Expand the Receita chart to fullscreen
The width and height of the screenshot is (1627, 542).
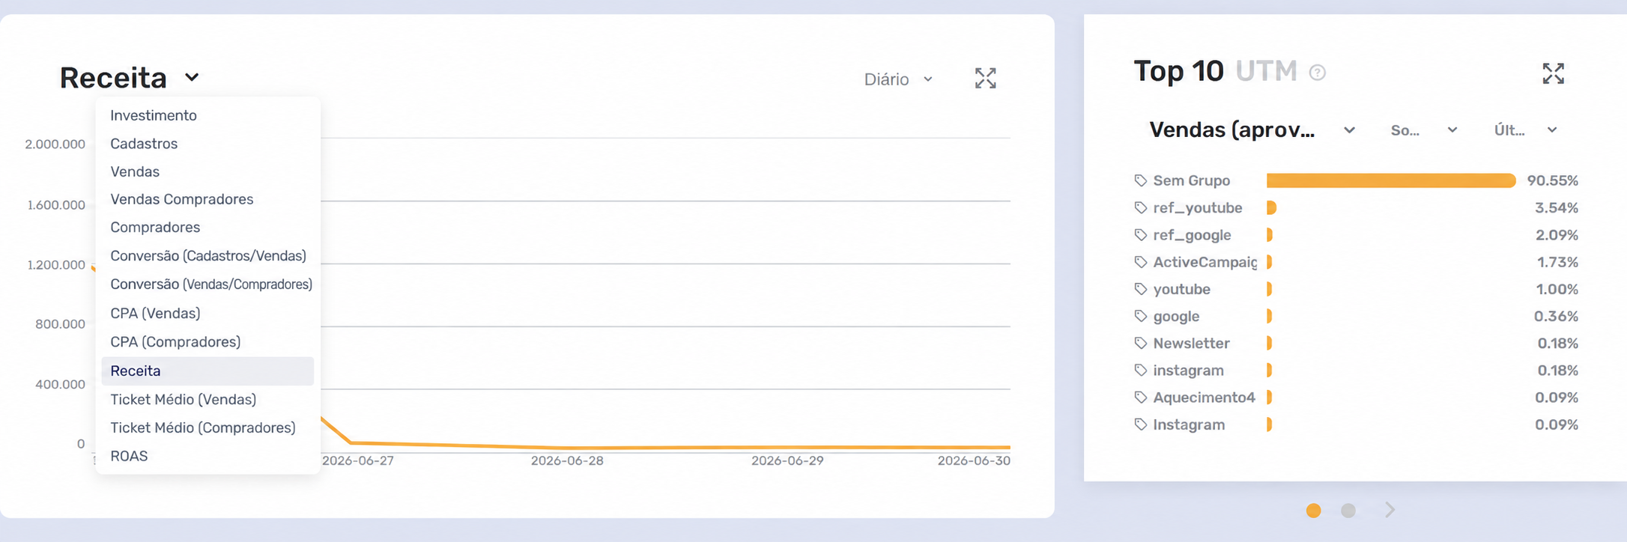tap(985, 79)
